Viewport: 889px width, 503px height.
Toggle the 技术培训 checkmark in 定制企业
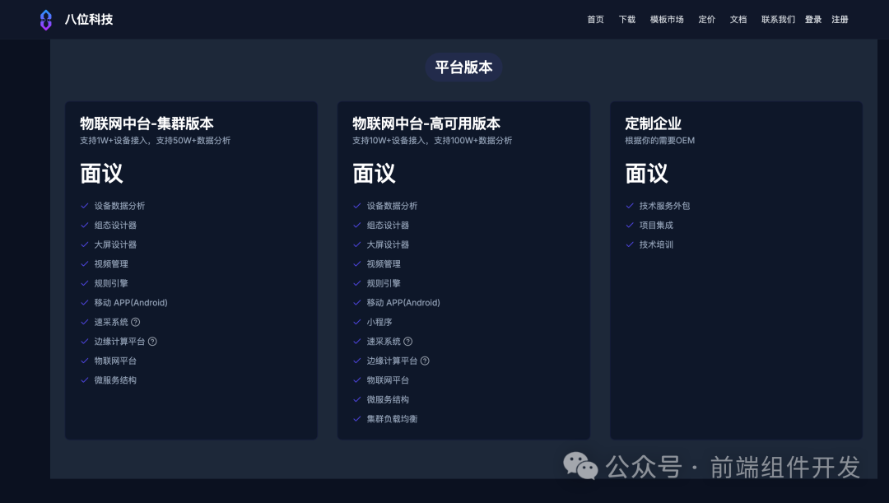tap(630, 245)
